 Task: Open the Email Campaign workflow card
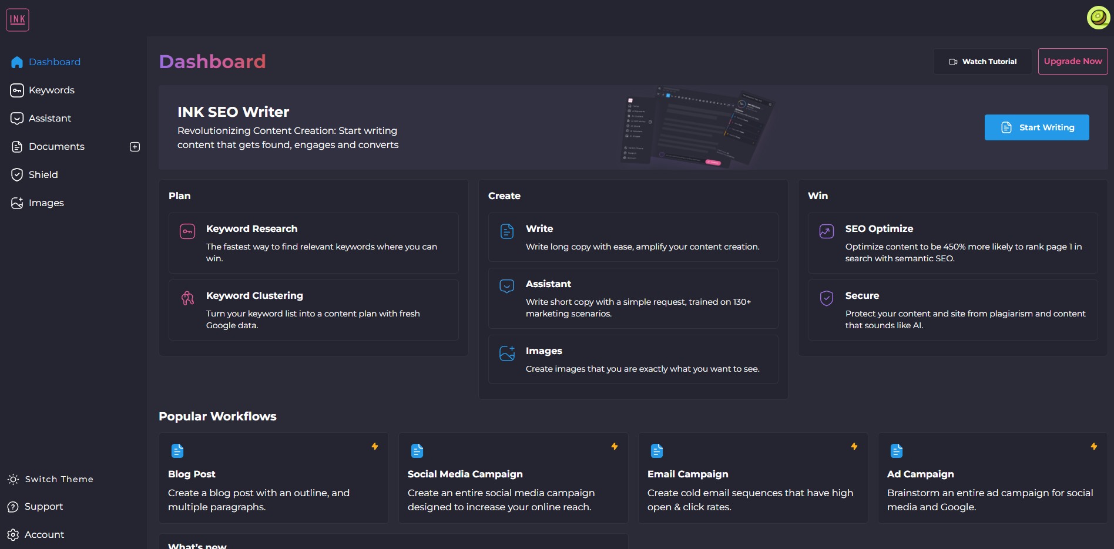pos(753,478)
